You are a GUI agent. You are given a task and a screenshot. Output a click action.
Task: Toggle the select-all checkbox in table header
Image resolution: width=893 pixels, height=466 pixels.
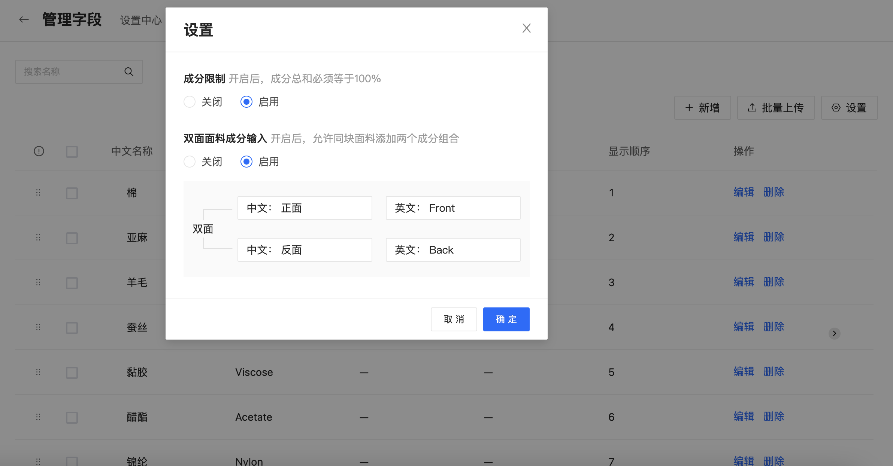(72, 151)
